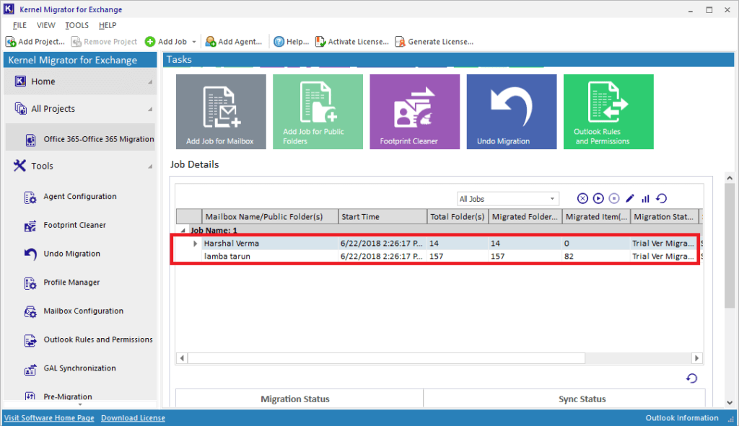Image resolution: width=739 pixels, height=426 pixels.
Task: Click the play icon to start migration job
Action: pyautogui.click(x=598, y=198)
